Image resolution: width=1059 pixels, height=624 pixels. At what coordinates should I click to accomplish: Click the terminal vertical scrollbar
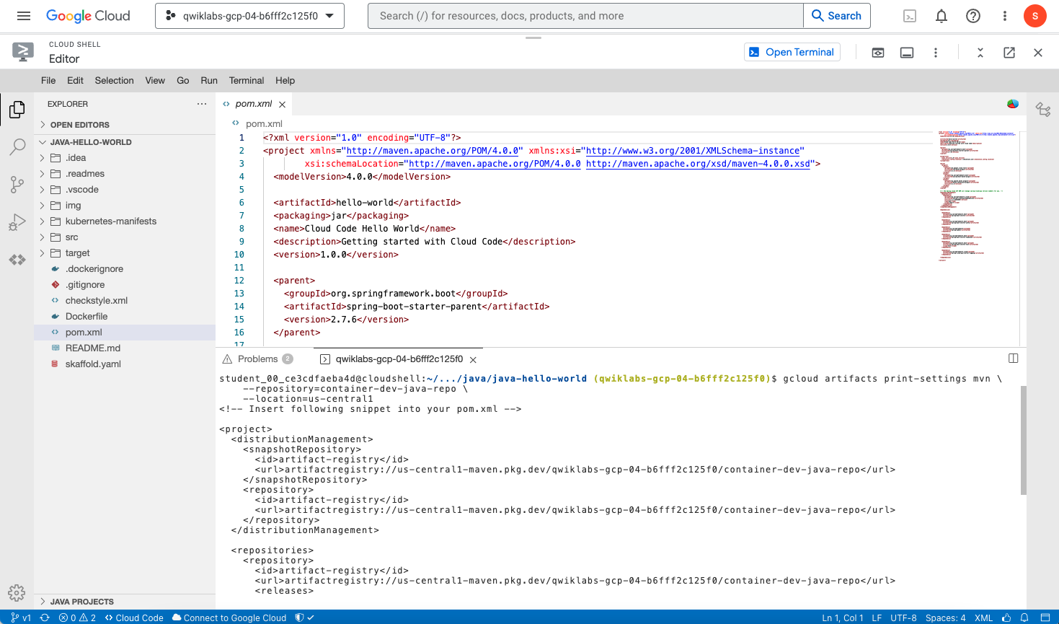[1024, 440]
